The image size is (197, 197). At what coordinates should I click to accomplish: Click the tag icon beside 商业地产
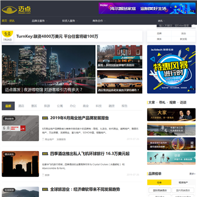[43, 140]
